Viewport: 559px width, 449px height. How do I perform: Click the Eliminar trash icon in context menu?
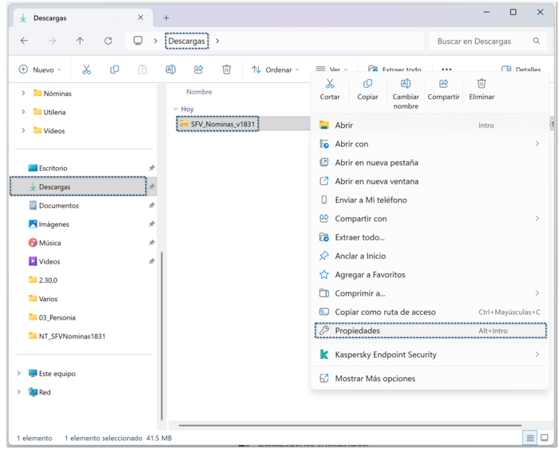click(x=482, y=84)
